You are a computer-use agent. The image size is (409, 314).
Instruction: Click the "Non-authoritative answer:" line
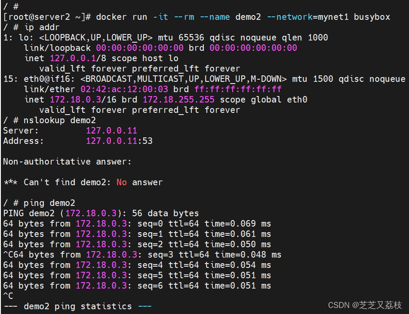pyautogui.click(x=67, y=162)
